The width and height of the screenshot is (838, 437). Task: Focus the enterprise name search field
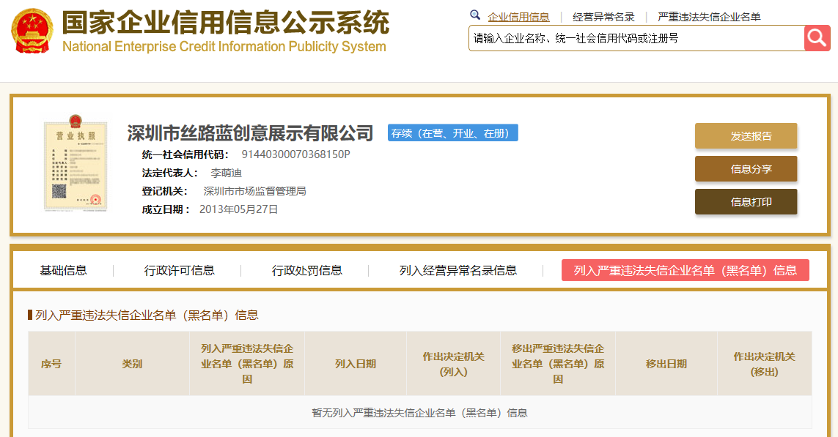[636, 38]
